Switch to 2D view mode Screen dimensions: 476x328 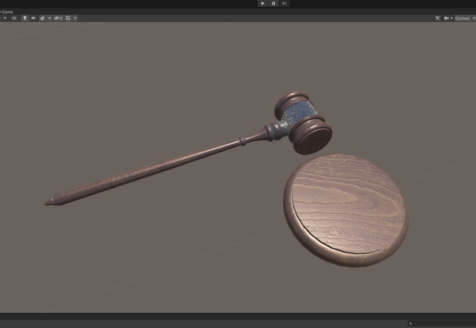tap(13, 18)
